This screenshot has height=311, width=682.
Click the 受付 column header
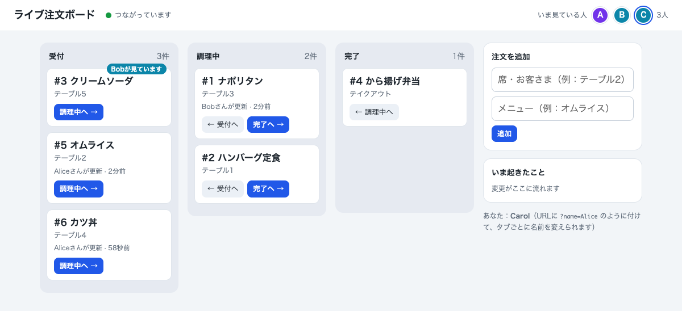pyautogui.click(x=57, y=56)
